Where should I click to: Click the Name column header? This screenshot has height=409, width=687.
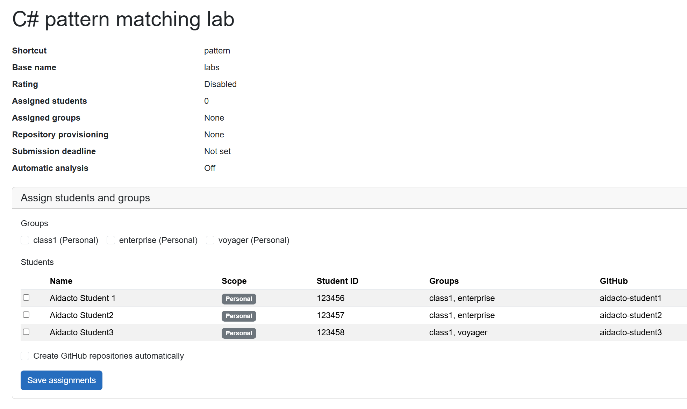click(61, 281)
